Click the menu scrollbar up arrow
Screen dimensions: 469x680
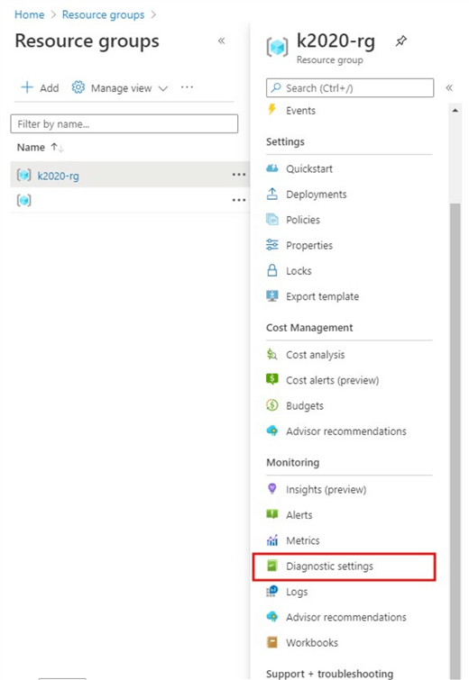pyautogui.click(x=455, y=111)
